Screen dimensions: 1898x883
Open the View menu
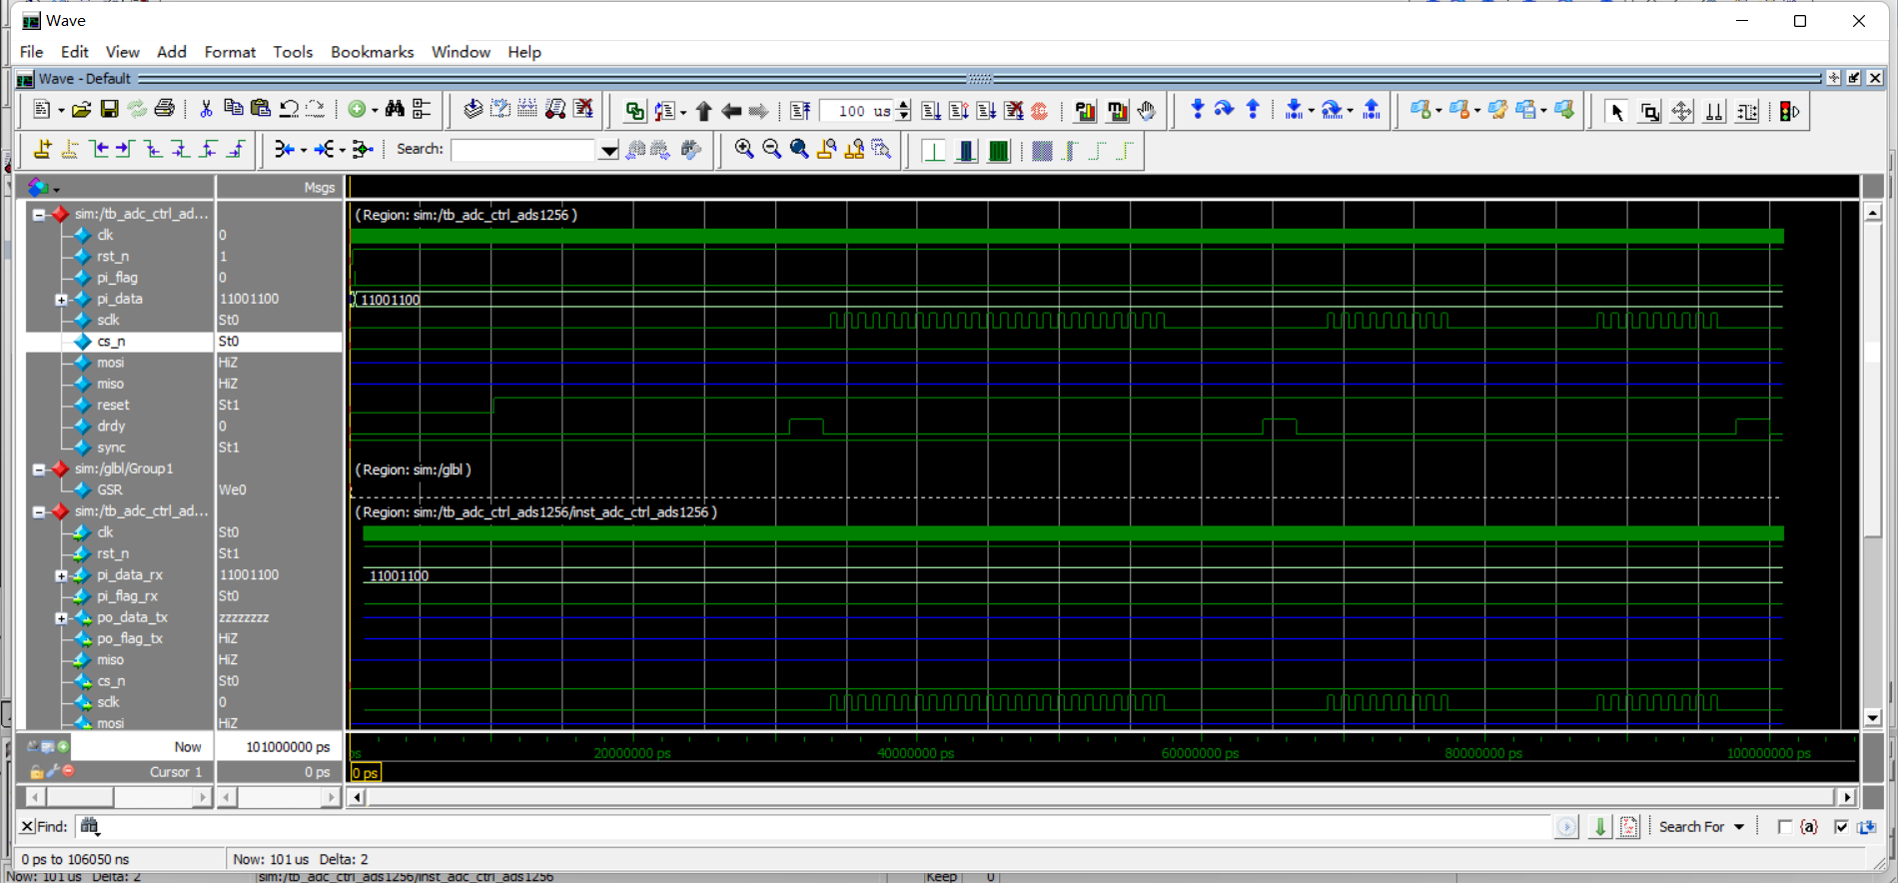click(122, 52)
